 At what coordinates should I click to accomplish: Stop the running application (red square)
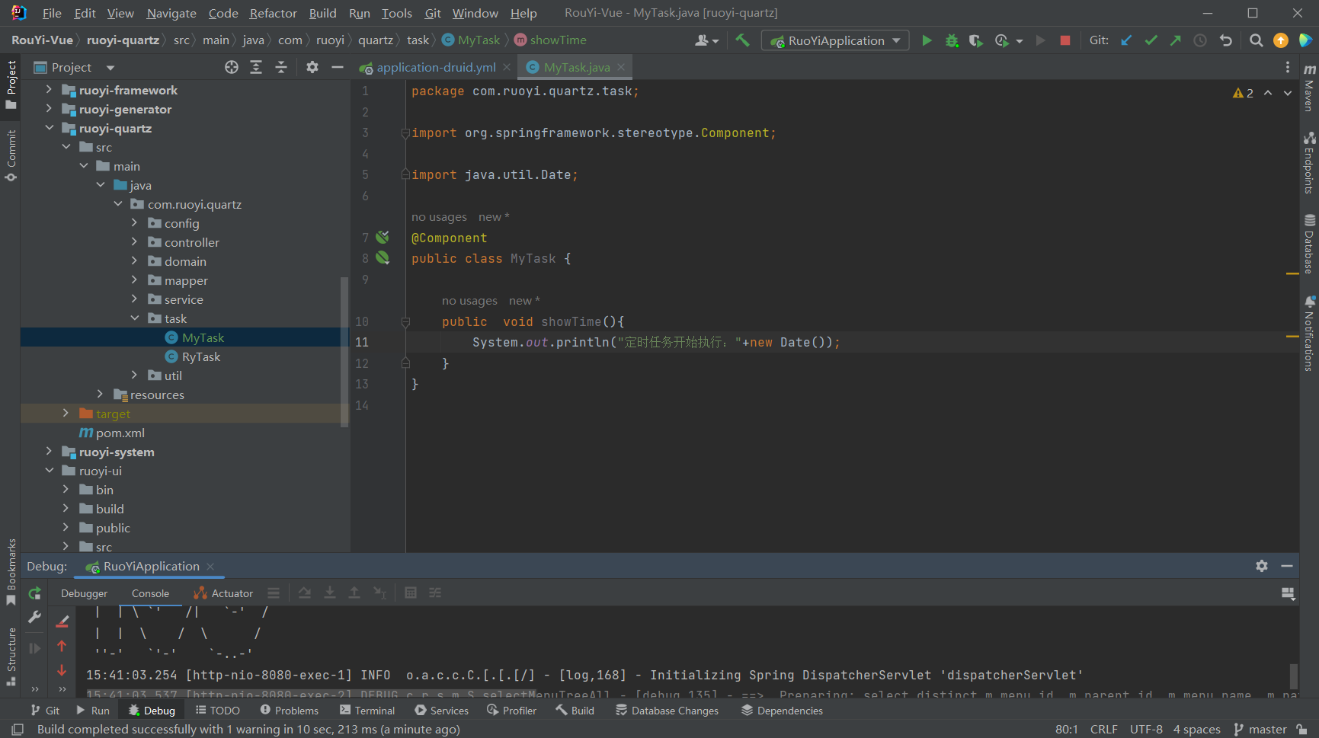1065,40
